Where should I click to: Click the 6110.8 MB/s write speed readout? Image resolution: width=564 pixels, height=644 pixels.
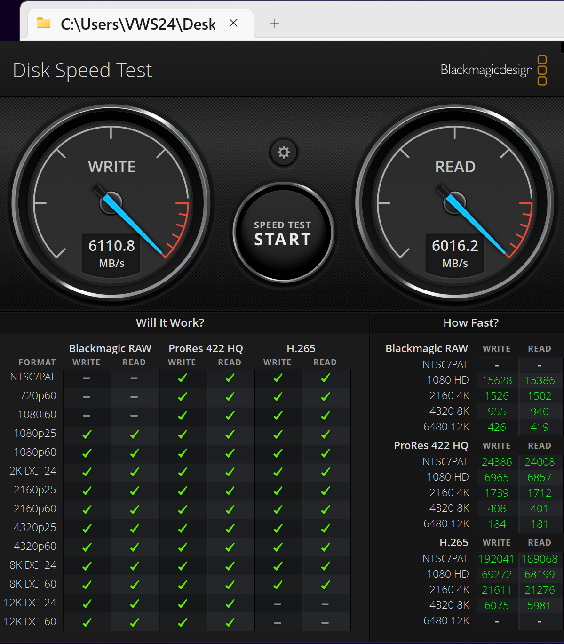[x=111, y=253]
